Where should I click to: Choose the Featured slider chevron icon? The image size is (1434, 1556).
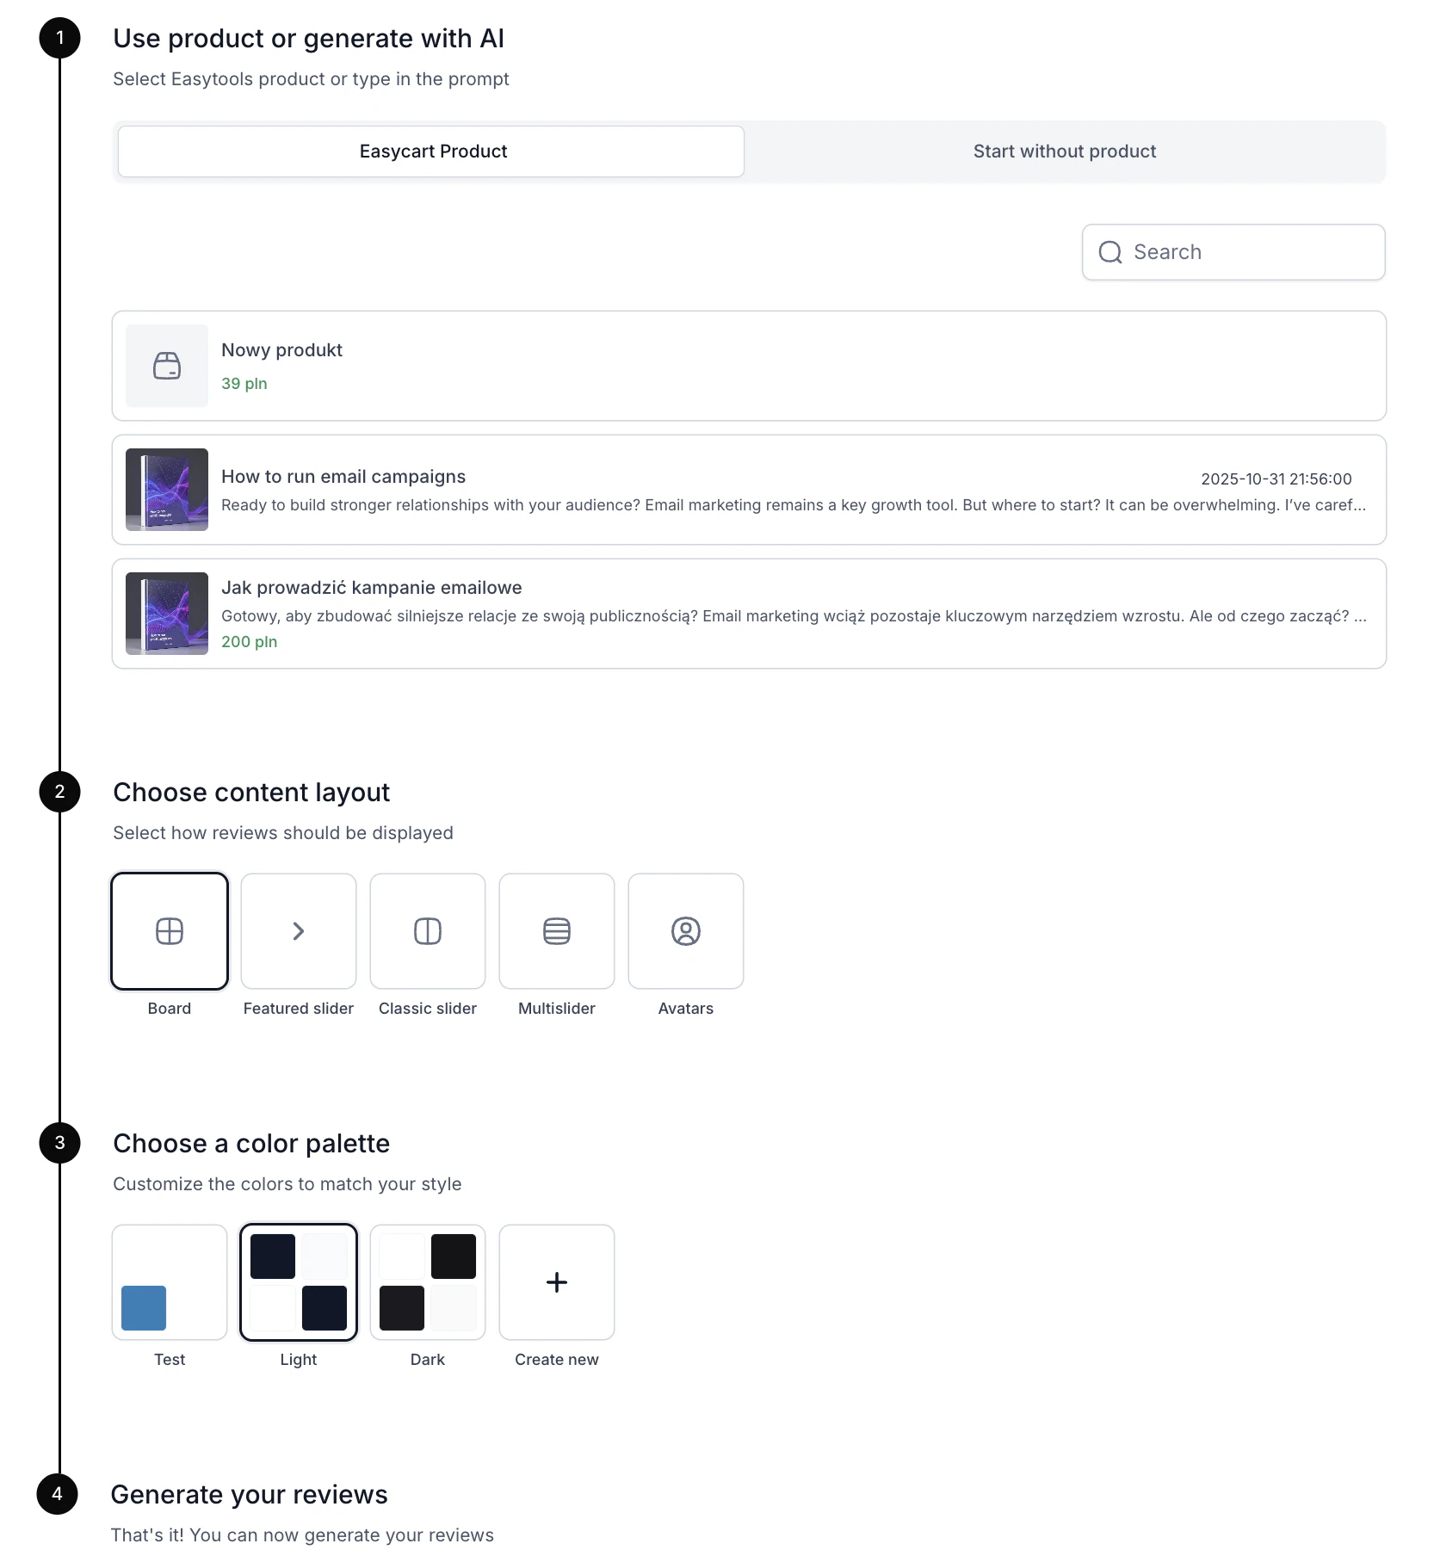pyautogui.click(x=299, y=931)
